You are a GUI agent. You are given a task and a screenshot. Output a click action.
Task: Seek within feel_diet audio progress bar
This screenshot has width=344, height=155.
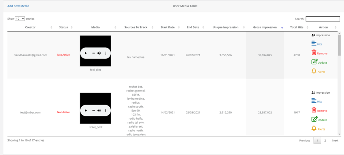(x=93, y=53)
